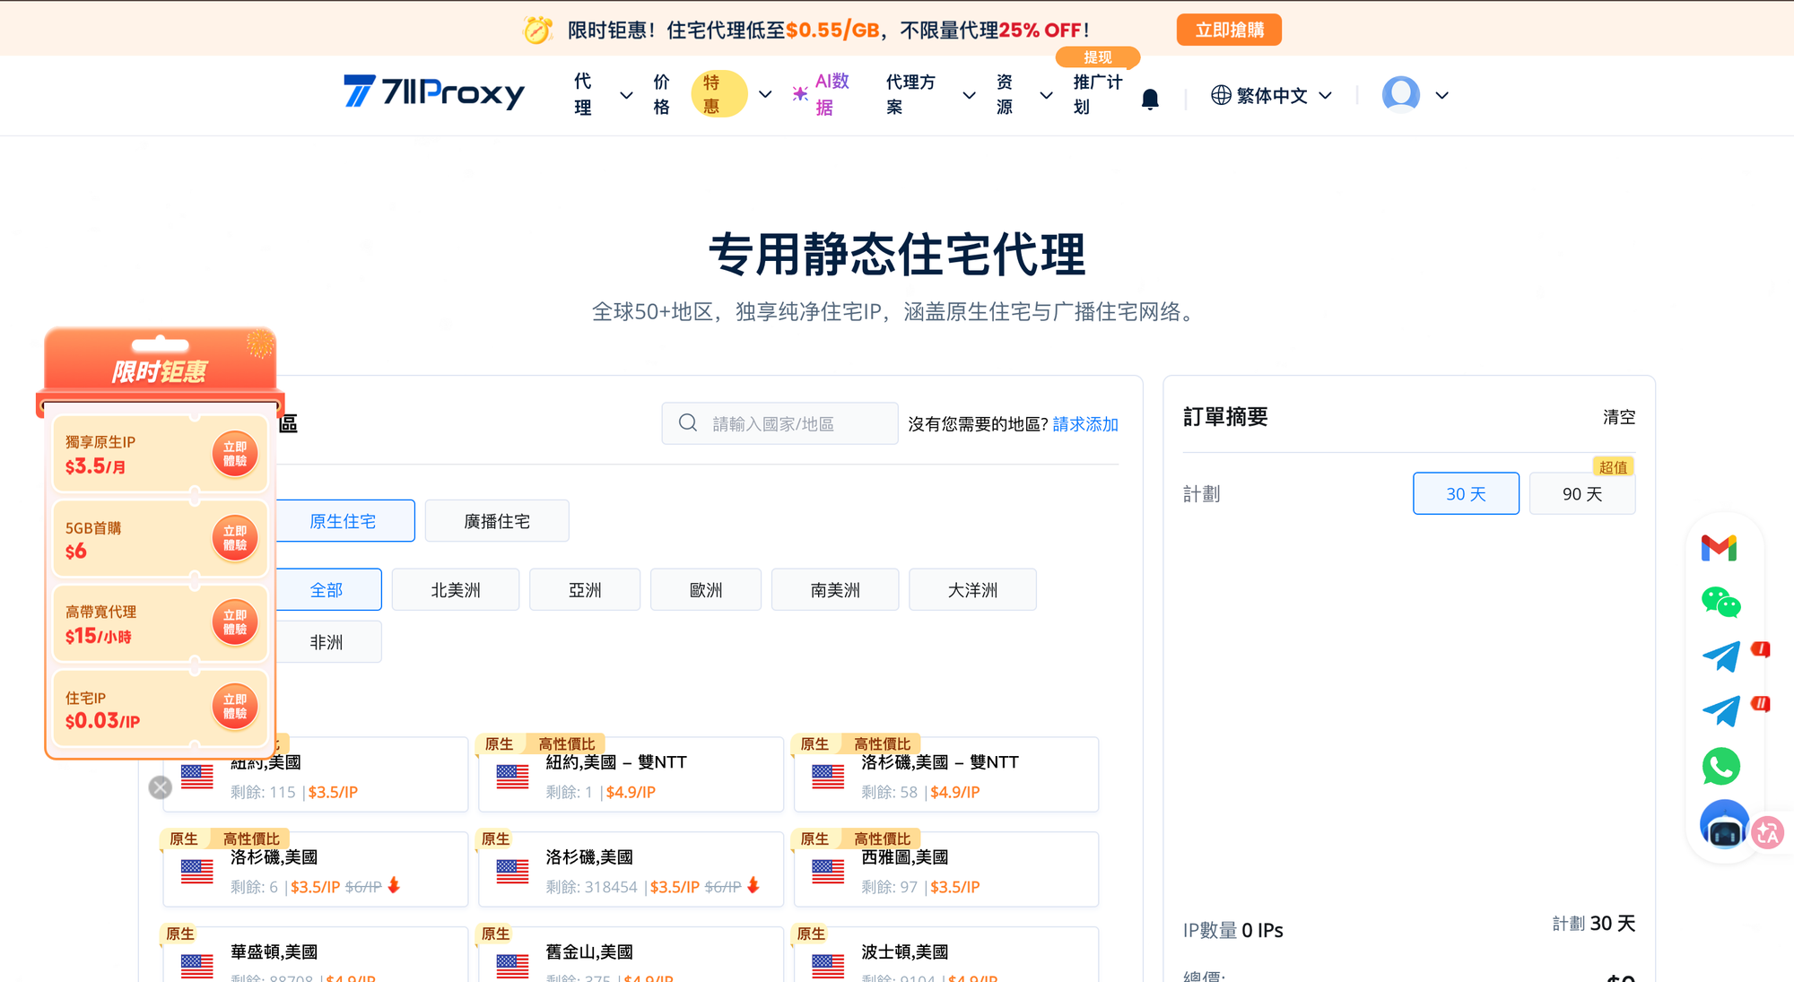Viewport: 1794px width, 982px height.
Task: Filter regions by 全部
Action: (328, 590)
